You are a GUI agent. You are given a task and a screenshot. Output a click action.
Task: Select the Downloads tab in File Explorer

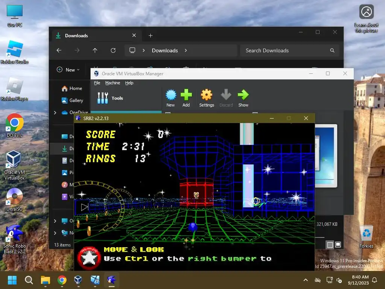pos(97,36)
